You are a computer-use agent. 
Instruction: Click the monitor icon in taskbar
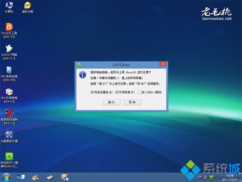click(x=21, y=177)
